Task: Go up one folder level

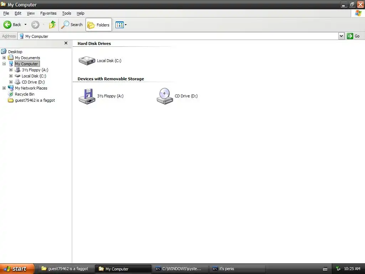Action: (52, 25)
